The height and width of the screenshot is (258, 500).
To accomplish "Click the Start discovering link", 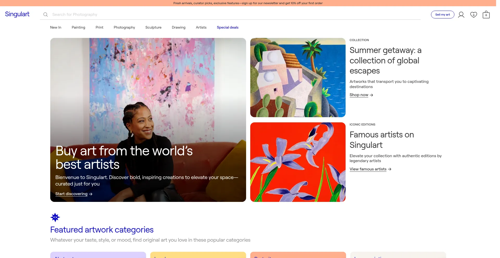I will tap(71, 194).
